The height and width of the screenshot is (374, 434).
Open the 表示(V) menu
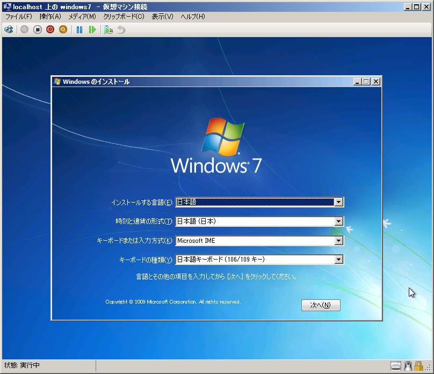(x=162, y=17)
